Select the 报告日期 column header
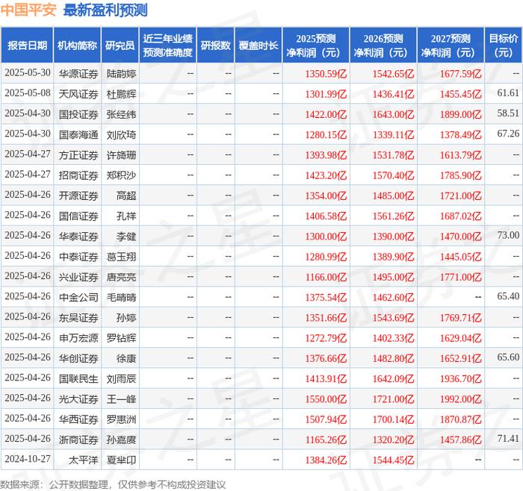 coord(27,46)
